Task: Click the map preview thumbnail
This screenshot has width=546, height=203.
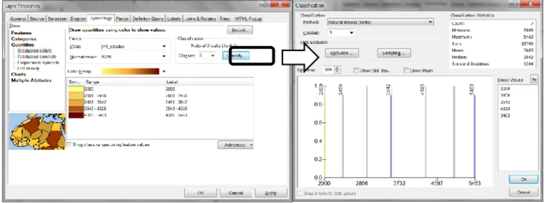Action: pyautogui.click(x=37, y=131)
